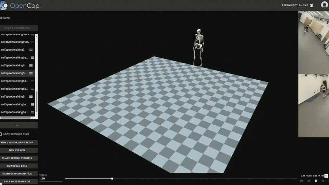Screen dimensions: 329x185
Task: Step forward one frame
Action: point(323,181)
